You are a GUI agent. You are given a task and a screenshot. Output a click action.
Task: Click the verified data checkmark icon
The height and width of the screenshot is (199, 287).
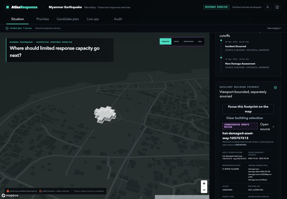tap(7, 28)
